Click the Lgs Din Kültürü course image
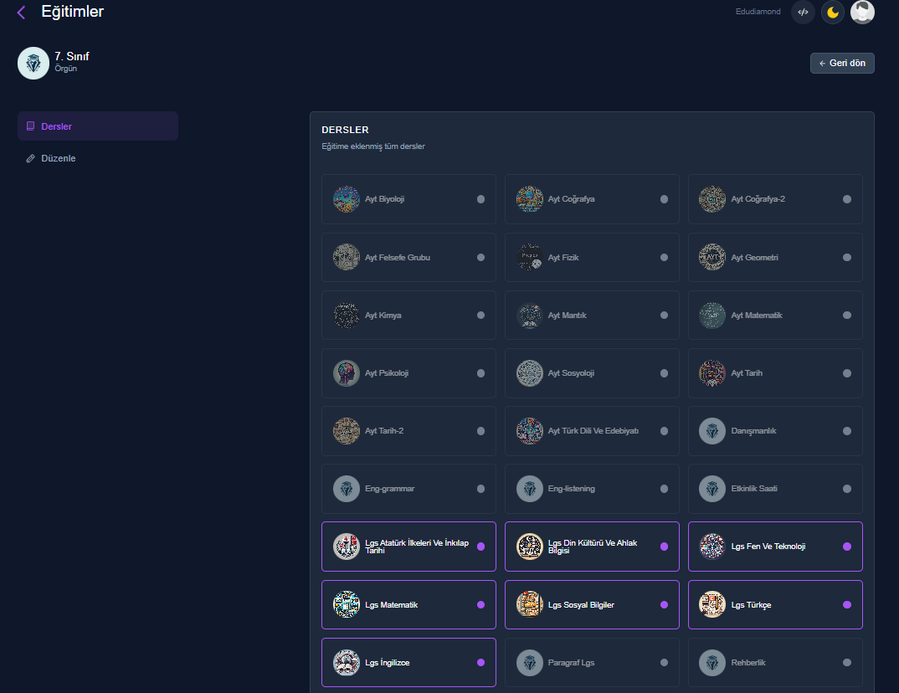 pyautogui.click(x=529, y=547)
